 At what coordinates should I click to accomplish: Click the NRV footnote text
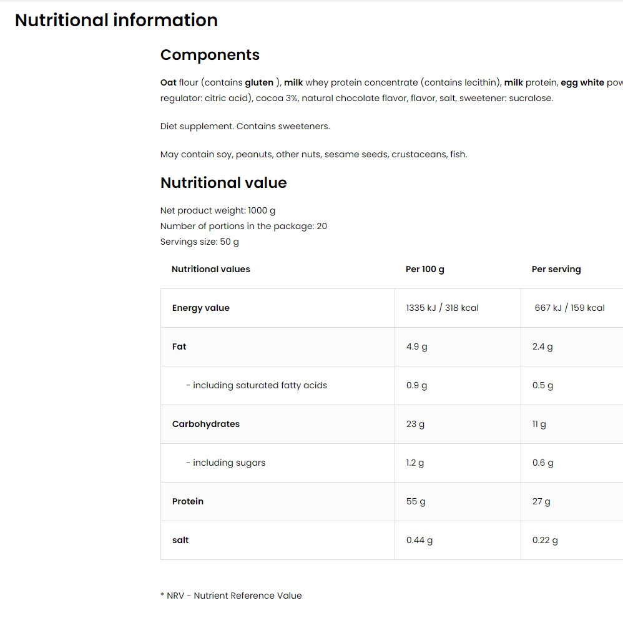231,596
